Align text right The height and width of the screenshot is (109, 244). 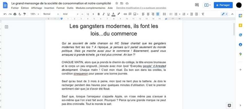click(153, 14)
